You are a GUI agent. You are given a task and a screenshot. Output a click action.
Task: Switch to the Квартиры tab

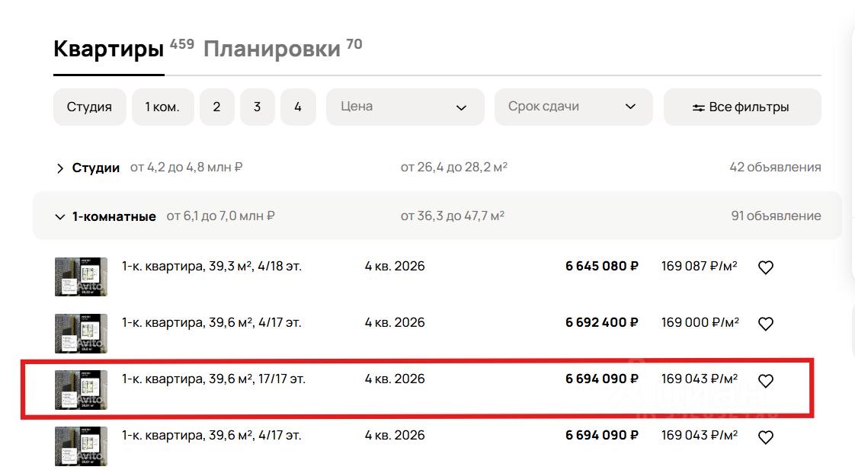pos(108,50)
